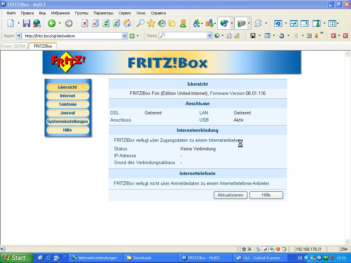Expand the new page button dropdown arrow
Viewport: 351px width, 263px height.
(19, 23)
